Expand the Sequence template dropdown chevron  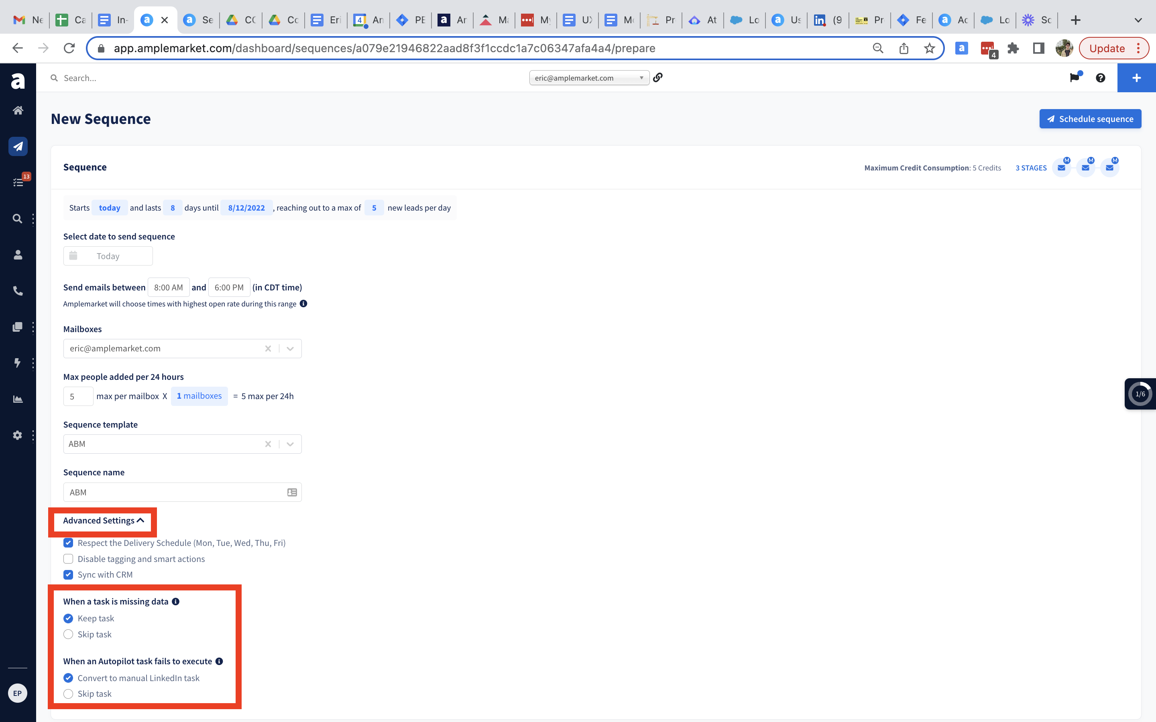[290, 444]
